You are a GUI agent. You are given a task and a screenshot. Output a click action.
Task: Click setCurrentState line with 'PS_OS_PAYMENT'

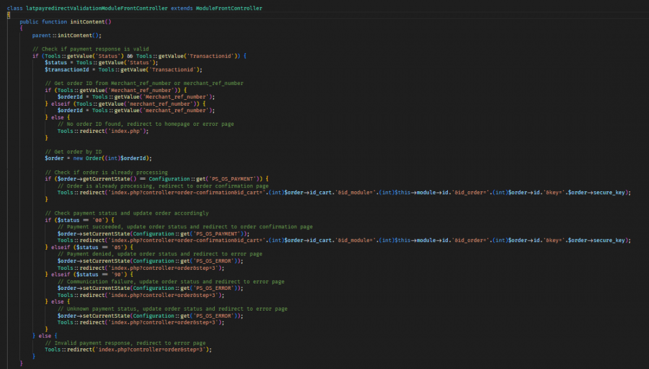154,234
